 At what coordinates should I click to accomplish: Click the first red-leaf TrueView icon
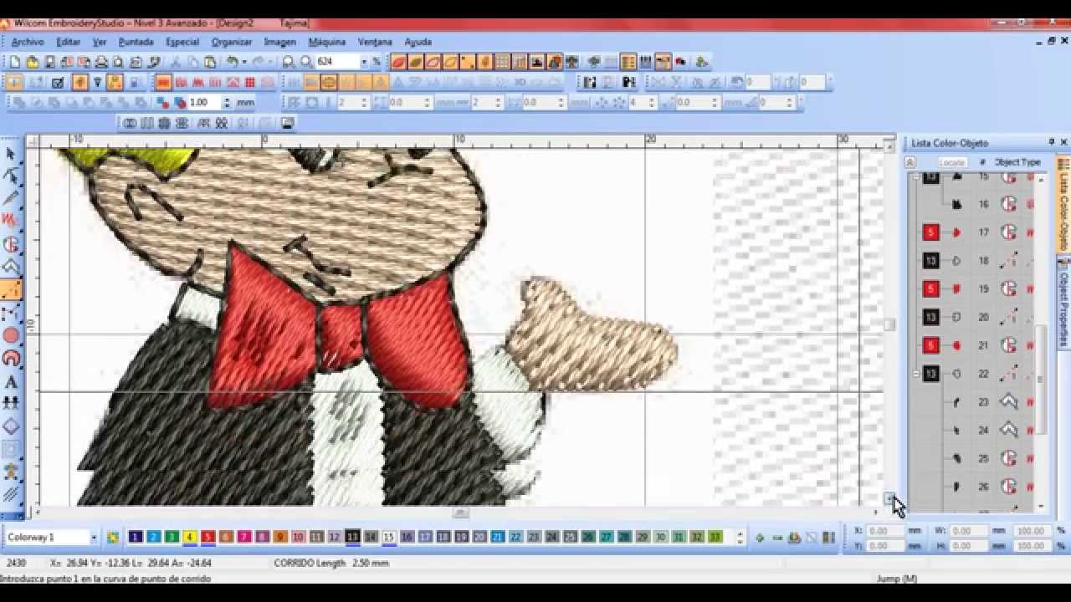(x=398, y=62)
